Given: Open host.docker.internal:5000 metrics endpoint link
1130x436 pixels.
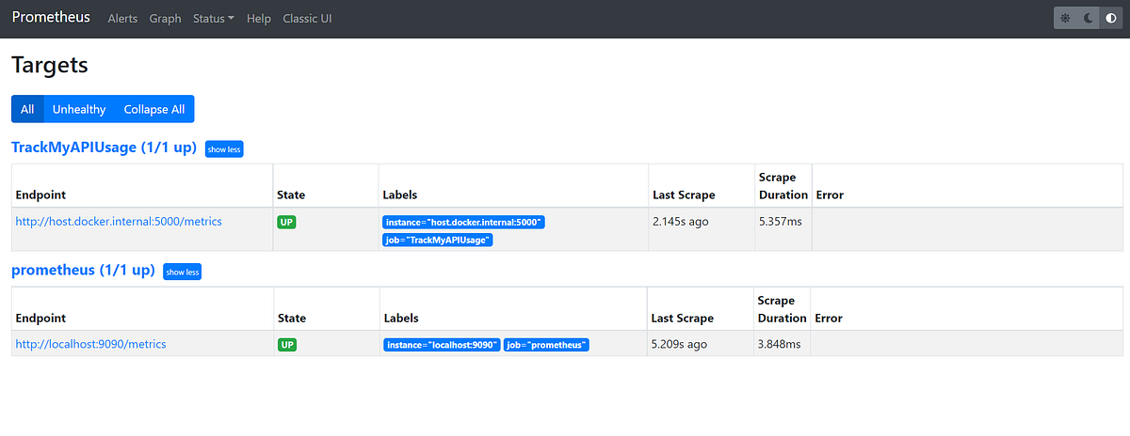Looking at the screenshot, I should pos(119,222).
